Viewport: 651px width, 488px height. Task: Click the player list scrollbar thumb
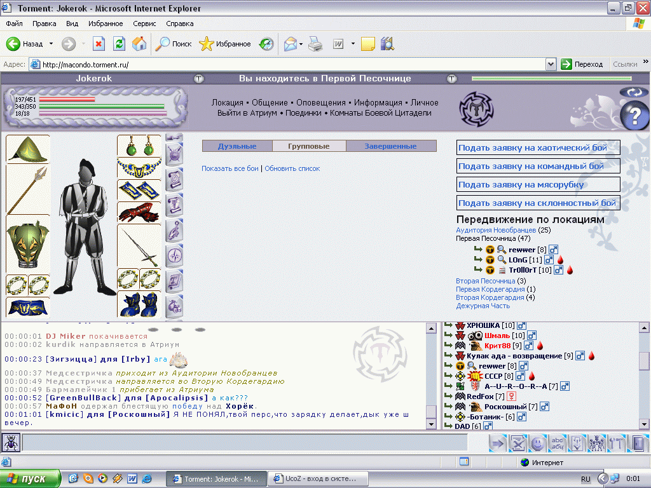(644, 361)
